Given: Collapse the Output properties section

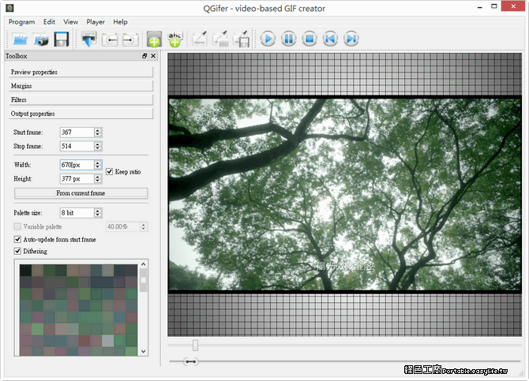Looking at the screenshot, I should (81, 114).
